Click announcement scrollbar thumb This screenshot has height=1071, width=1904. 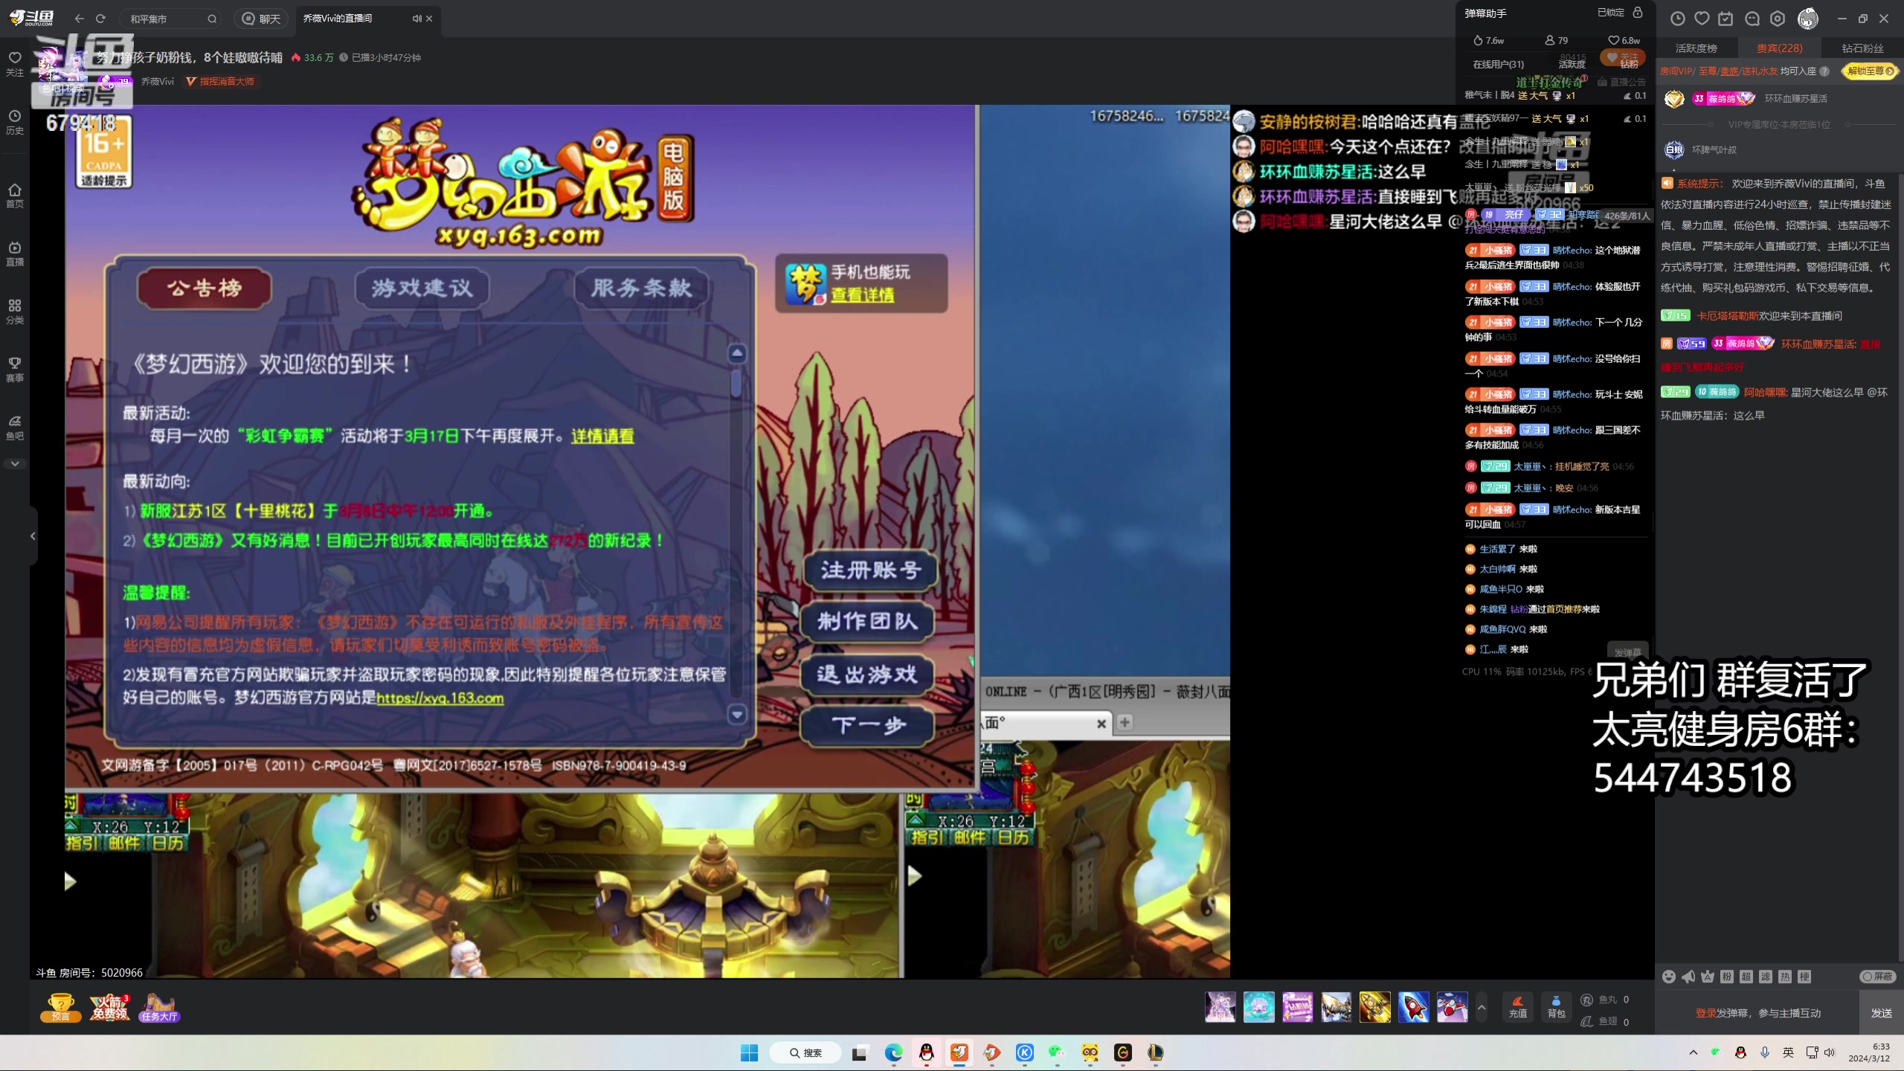736,384
